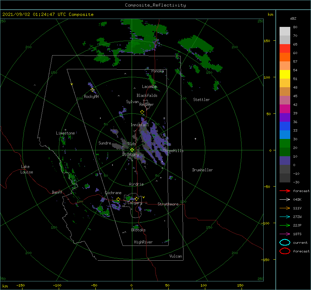Click the Sylvan label
This screenshot has height=290, width=311.
[132, 102]
